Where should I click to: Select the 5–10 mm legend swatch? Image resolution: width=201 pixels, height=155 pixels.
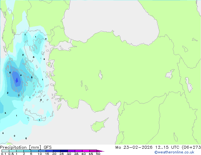pyautogui.click(x=35, y=151)
